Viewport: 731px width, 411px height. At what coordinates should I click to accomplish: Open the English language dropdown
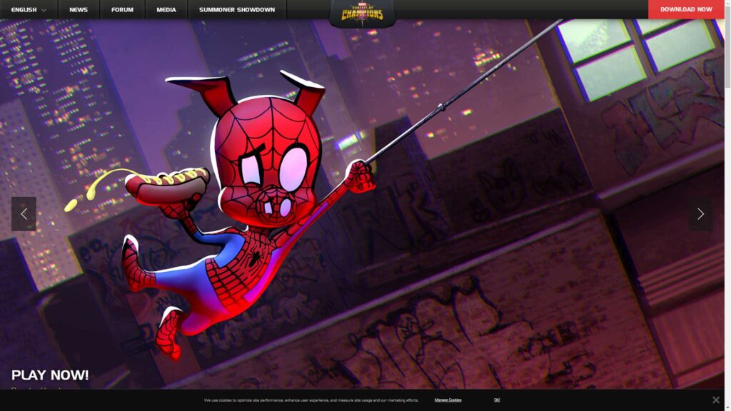tap(29, 9)
